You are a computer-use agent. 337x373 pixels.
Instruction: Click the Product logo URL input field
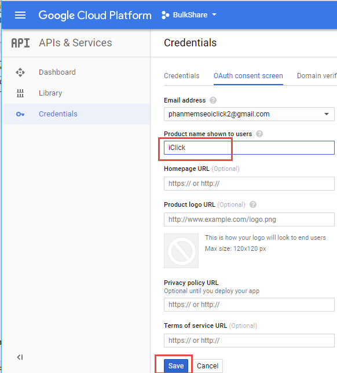click(249, 220)
